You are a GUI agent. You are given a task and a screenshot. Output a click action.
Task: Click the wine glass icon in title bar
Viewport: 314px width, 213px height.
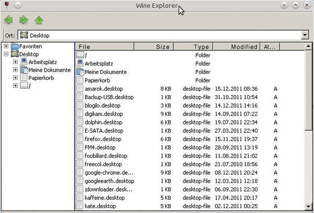7,5
